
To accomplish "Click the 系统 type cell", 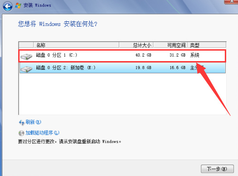I will click(195, 55).
